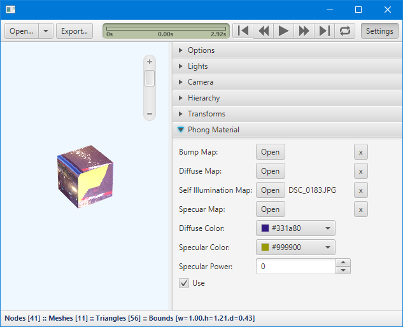Click the zoom slider thumb
This screenshot has width=403, height=327.
150,78
